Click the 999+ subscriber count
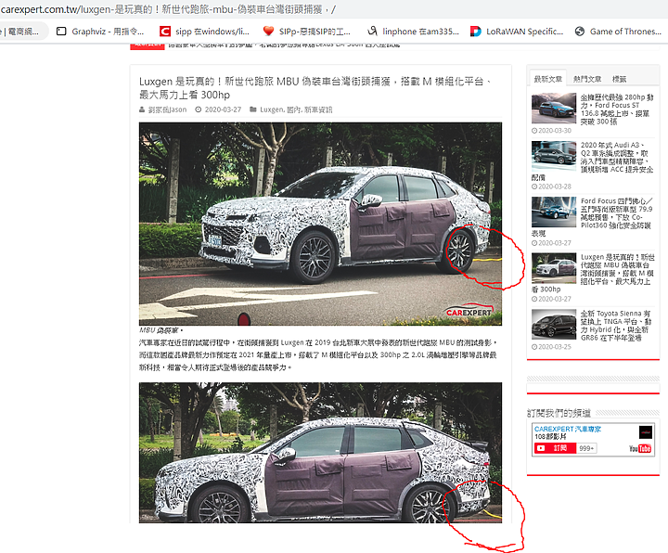This screenshot has height=553, width=668. (x=586, y=448)
